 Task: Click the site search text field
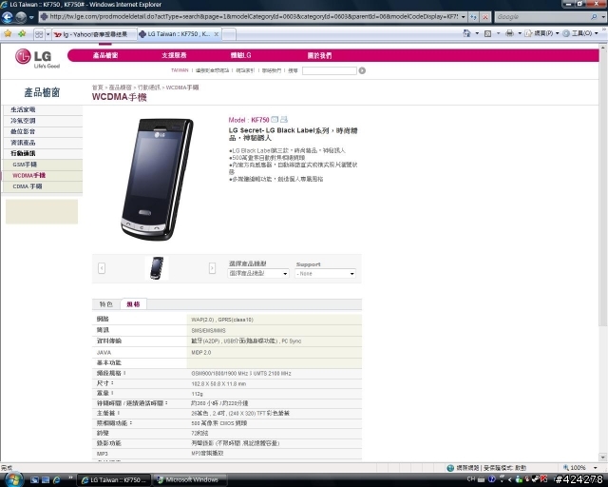coord(330,70)
